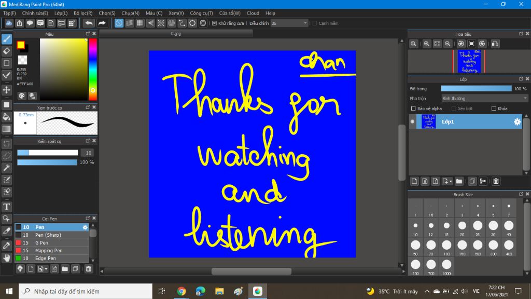Screen dimensions: 531x299
Task: Select the Mapping Pen brush
Action: (x=51, y=251)
